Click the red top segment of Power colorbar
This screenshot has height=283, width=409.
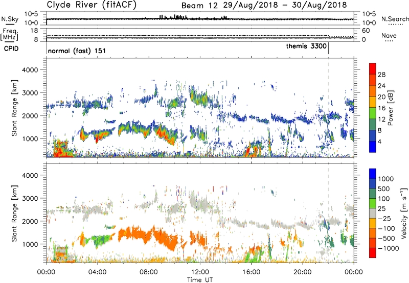(373, 68)
